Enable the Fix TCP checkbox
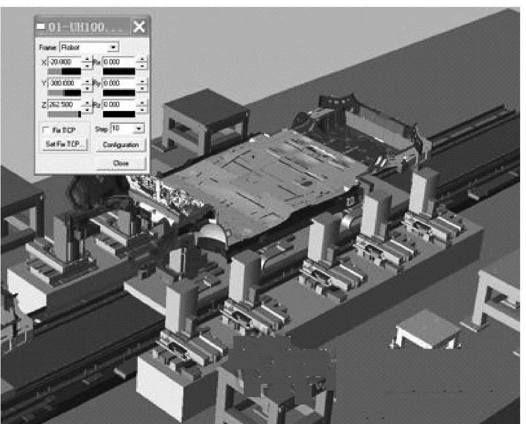This screenshot has width=526, height=424. click(x=46, y=130)
